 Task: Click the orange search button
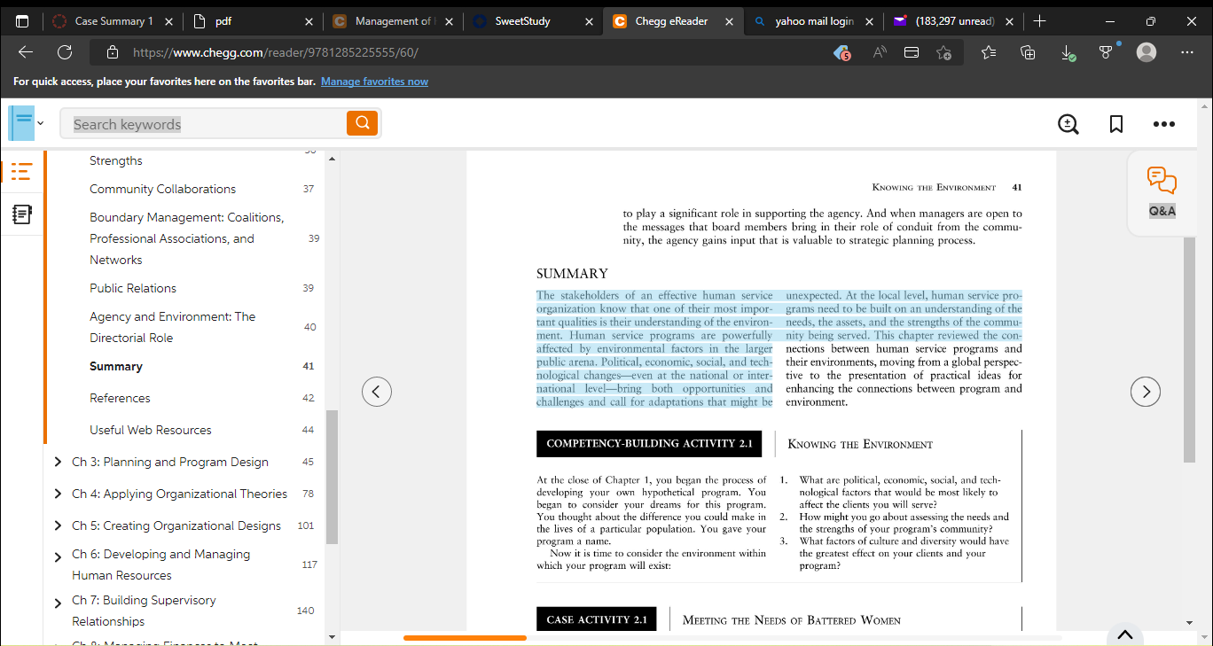click(x=362, y=123)
